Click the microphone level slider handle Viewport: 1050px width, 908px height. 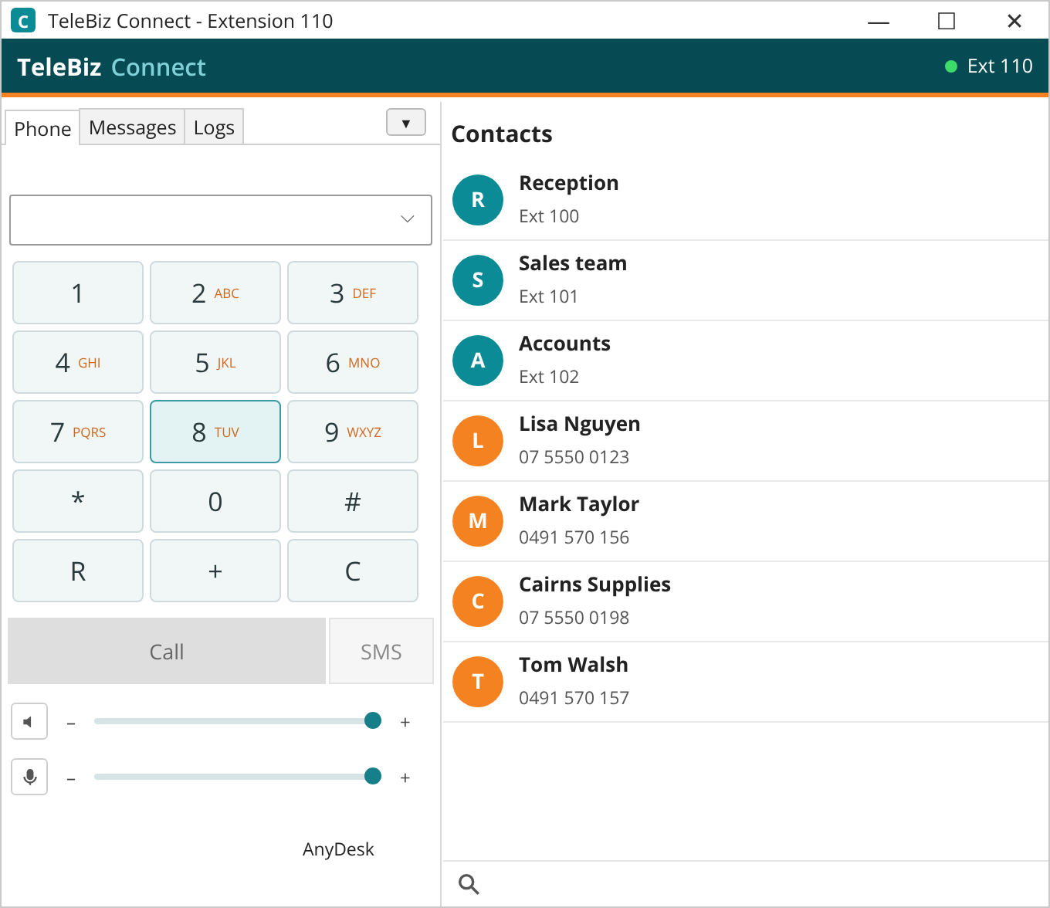click(x=373, y=776)
